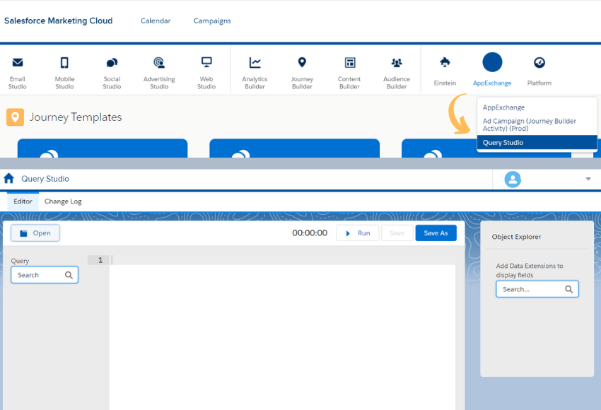Expand the user account dropdown arrow
Screen dimensions: 601x410
tap(588, 179)
